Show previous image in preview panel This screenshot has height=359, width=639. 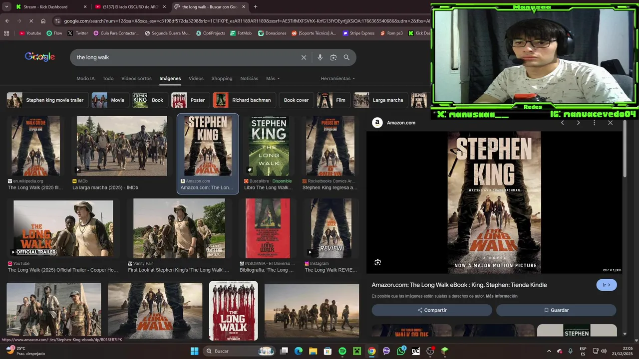(x=562, y=123)
